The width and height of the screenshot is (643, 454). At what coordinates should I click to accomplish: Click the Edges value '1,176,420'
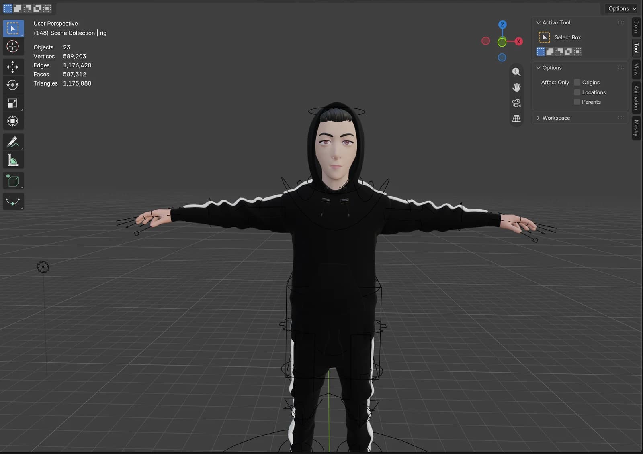coord(77,65)
